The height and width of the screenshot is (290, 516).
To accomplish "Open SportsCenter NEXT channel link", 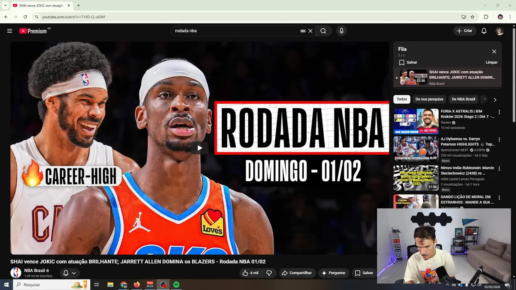I will pos(455,150).
